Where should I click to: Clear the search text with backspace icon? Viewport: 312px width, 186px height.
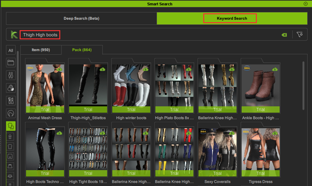coord(284,35)
